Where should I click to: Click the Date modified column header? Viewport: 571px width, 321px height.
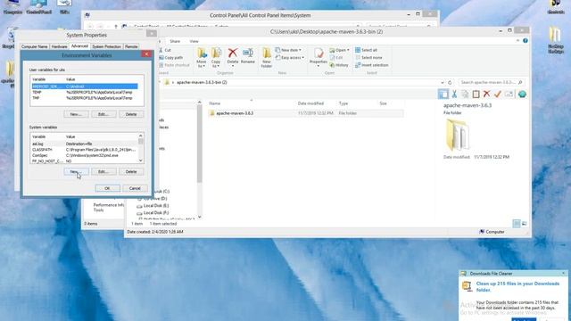pos(310,103)
